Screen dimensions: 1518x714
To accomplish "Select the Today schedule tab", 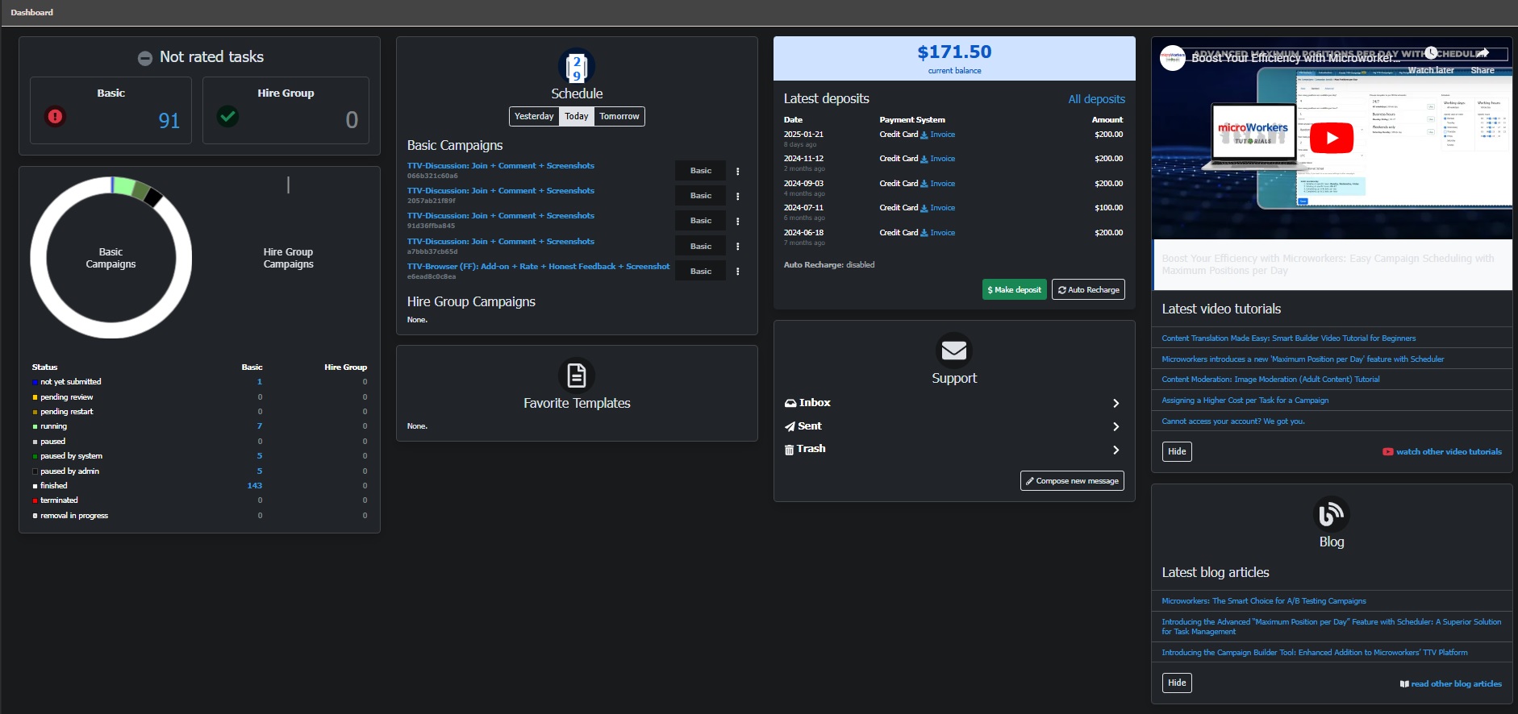I will (577, 116).
